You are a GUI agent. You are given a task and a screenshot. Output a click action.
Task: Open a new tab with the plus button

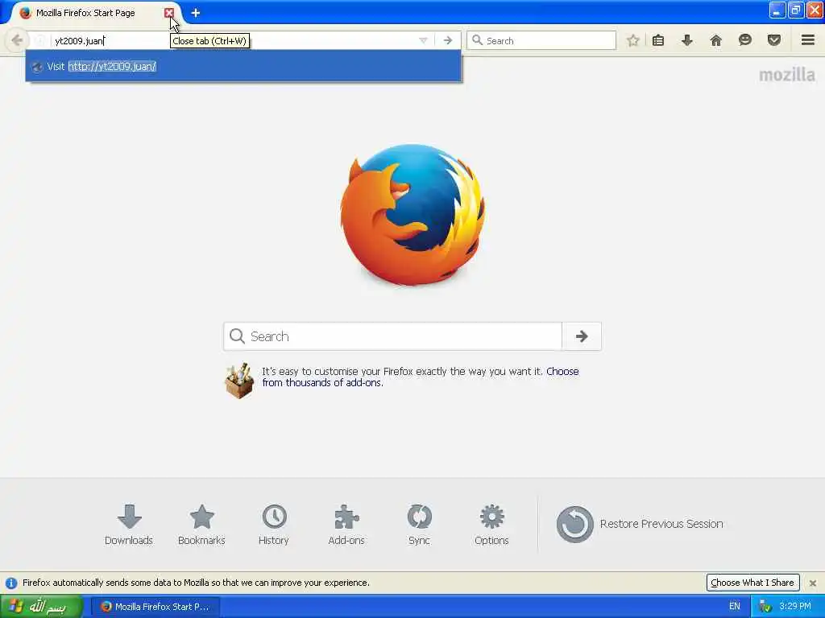click(x=196, y=13)
